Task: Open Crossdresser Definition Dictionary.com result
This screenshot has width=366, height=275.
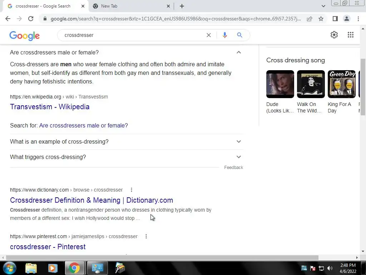Action: pyautogui.click(x=91, y=200)
